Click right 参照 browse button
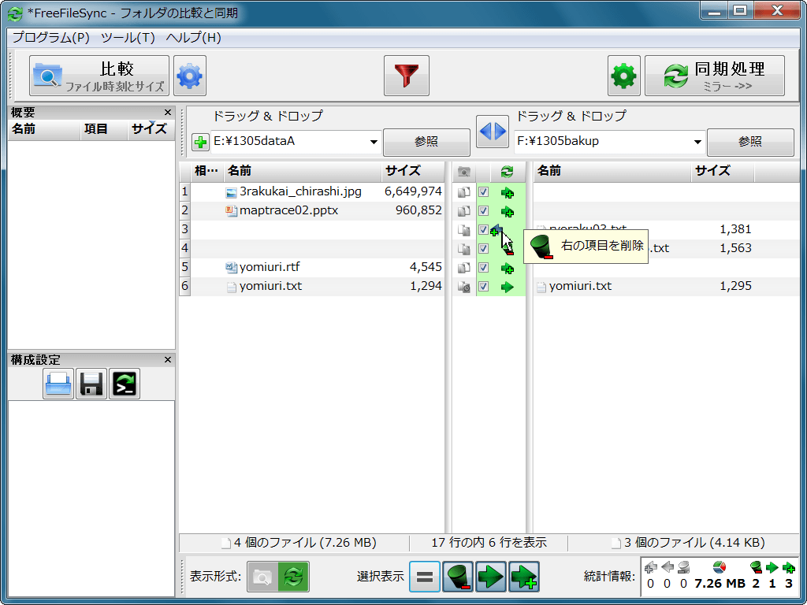 [x=750, y=142]
